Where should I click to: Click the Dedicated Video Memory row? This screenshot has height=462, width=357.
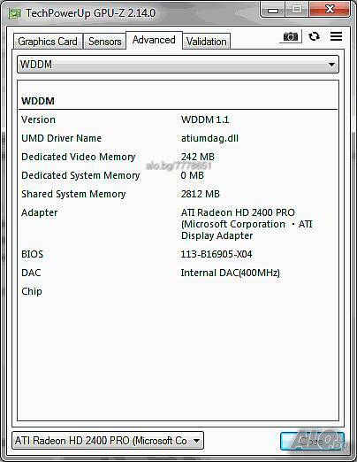(x=178, y=157)
